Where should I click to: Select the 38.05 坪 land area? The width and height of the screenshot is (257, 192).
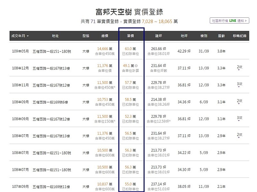(184, 187)
